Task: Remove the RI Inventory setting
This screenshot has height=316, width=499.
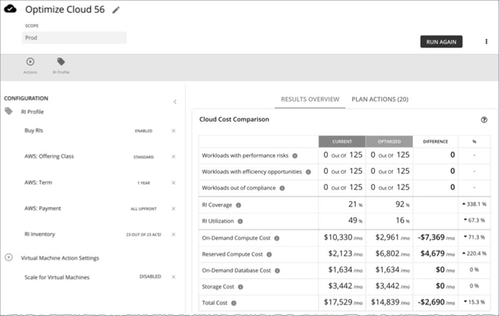Action: (x=173, y=234)
